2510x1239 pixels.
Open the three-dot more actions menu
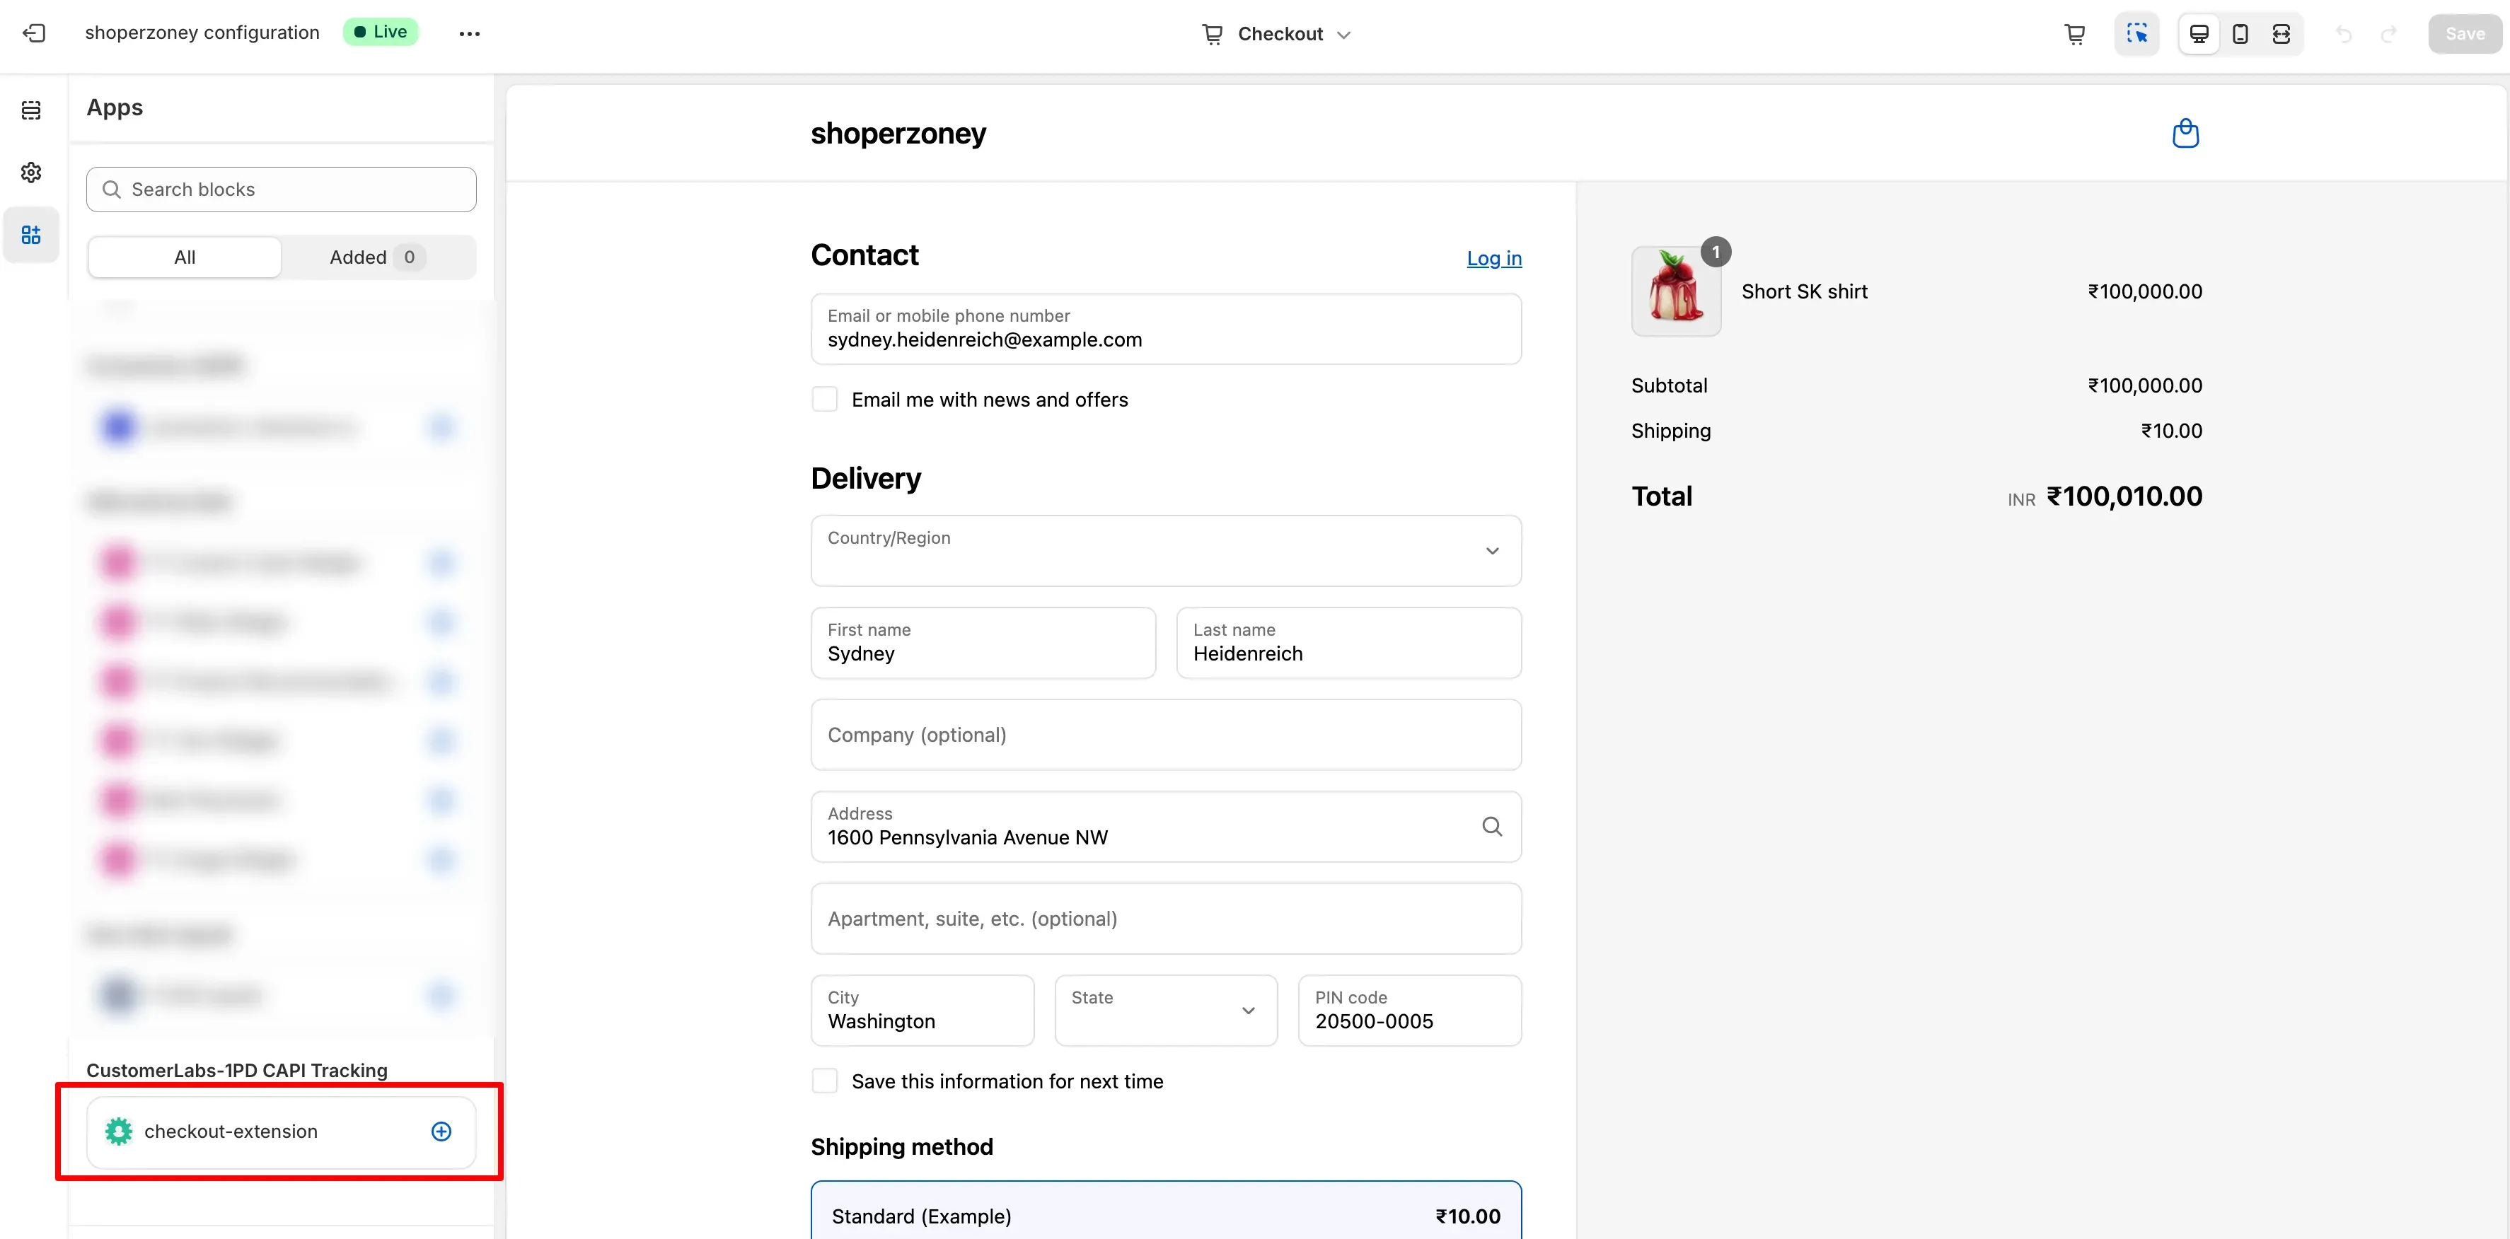click(x=470, y=33)
